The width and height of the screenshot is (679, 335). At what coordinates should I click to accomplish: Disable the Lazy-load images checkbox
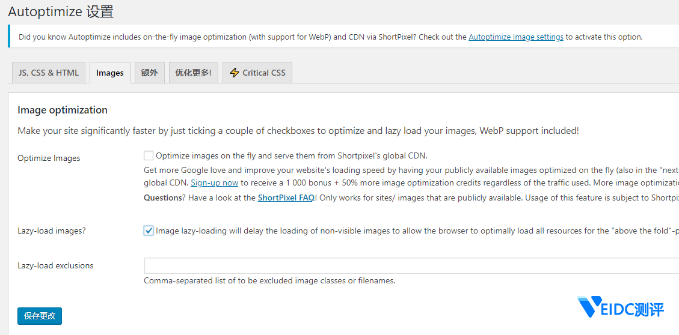(x=149, y=231)
